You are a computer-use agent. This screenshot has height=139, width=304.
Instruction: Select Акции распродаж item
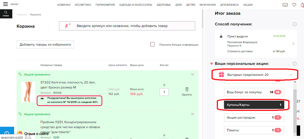254,118
